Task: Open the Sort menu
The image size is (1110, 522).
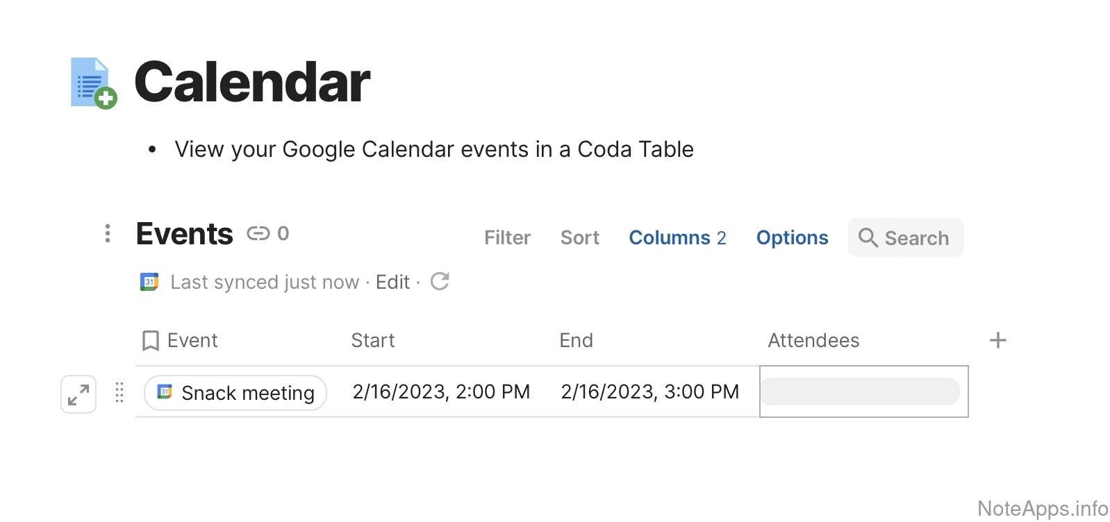Action: pyautogui.click(x=579, y=238)
